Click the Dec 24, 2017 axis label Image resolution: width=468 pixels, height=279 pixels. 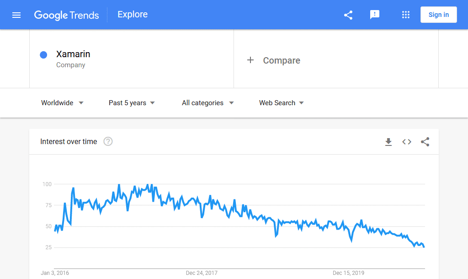point(202,273)
